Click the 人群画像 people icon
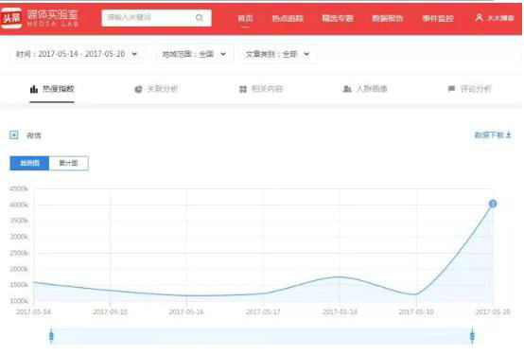The width and height of the screenshot is (524, 356). point(347,89)
